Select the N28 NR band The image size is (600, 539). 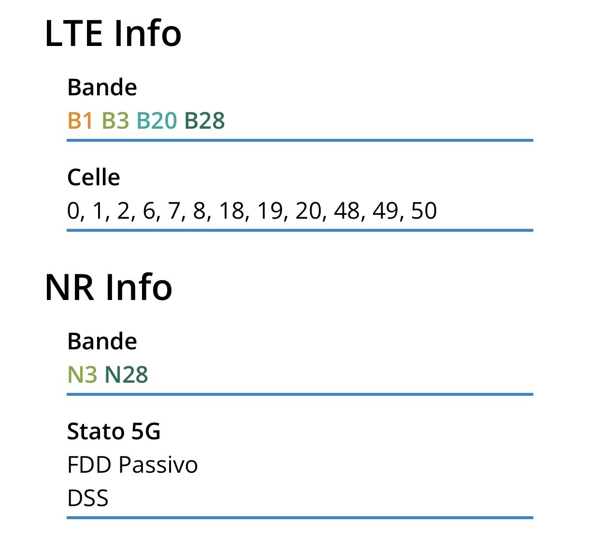pyautogui.click(x=126, y=374)
